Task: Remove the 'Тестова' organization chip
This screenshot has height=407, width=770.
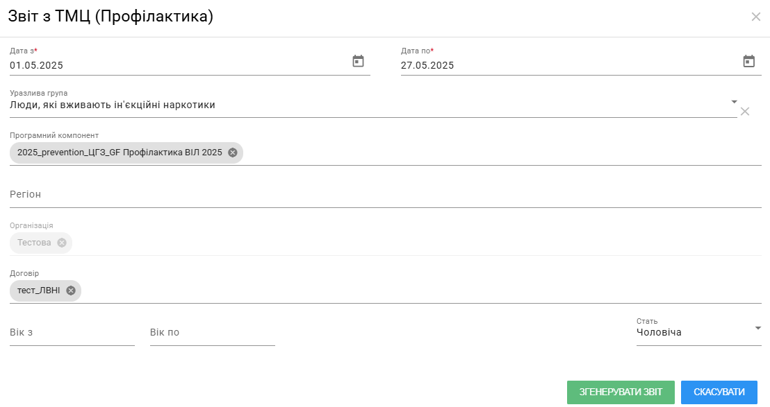Action: 62,243
